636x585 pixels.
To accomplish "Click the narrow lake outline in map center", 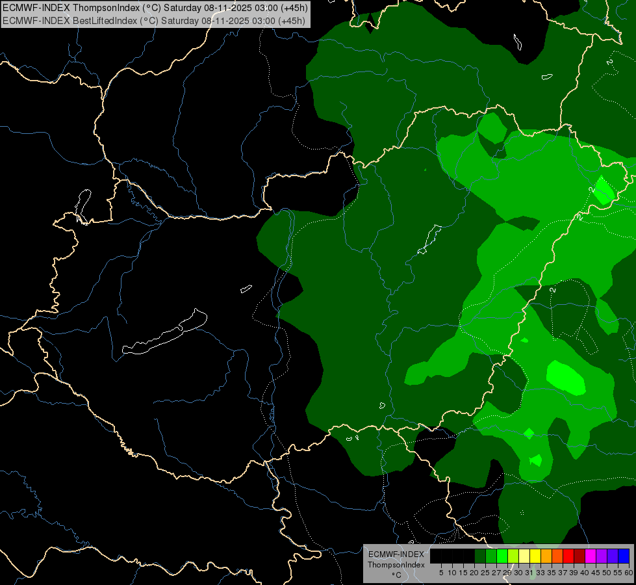I will tap(429, 239).
